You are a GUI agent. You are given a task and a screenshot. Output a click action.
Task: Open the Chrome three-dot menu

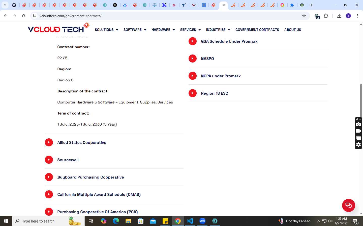pyautogui.click(x=357, y=16)
